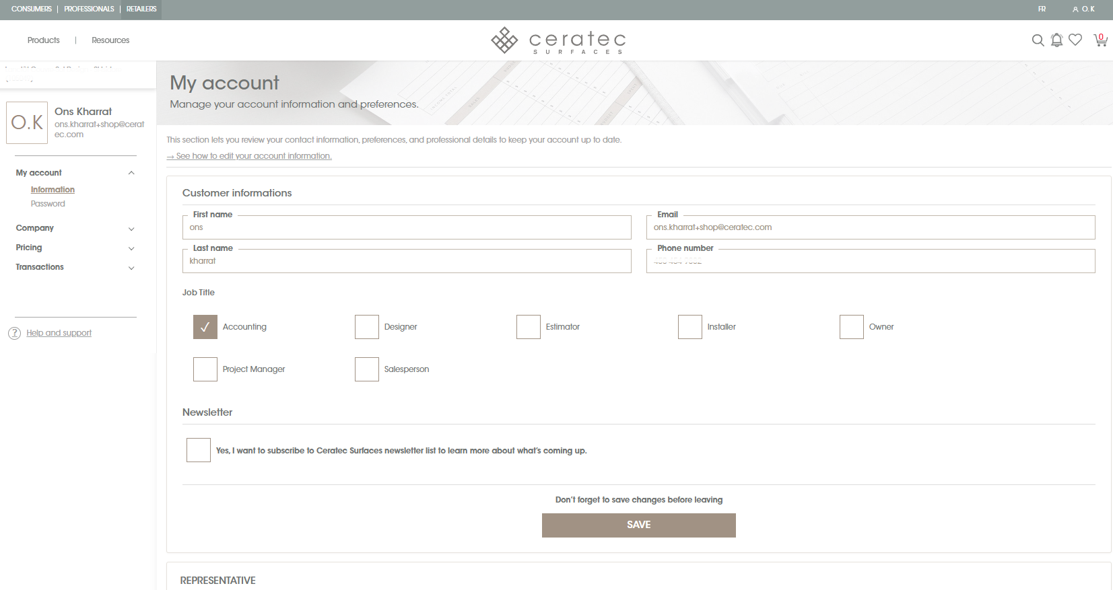Open the shopping cart icon
This screenshot has height=590, width=1113.
[1101, 40]
